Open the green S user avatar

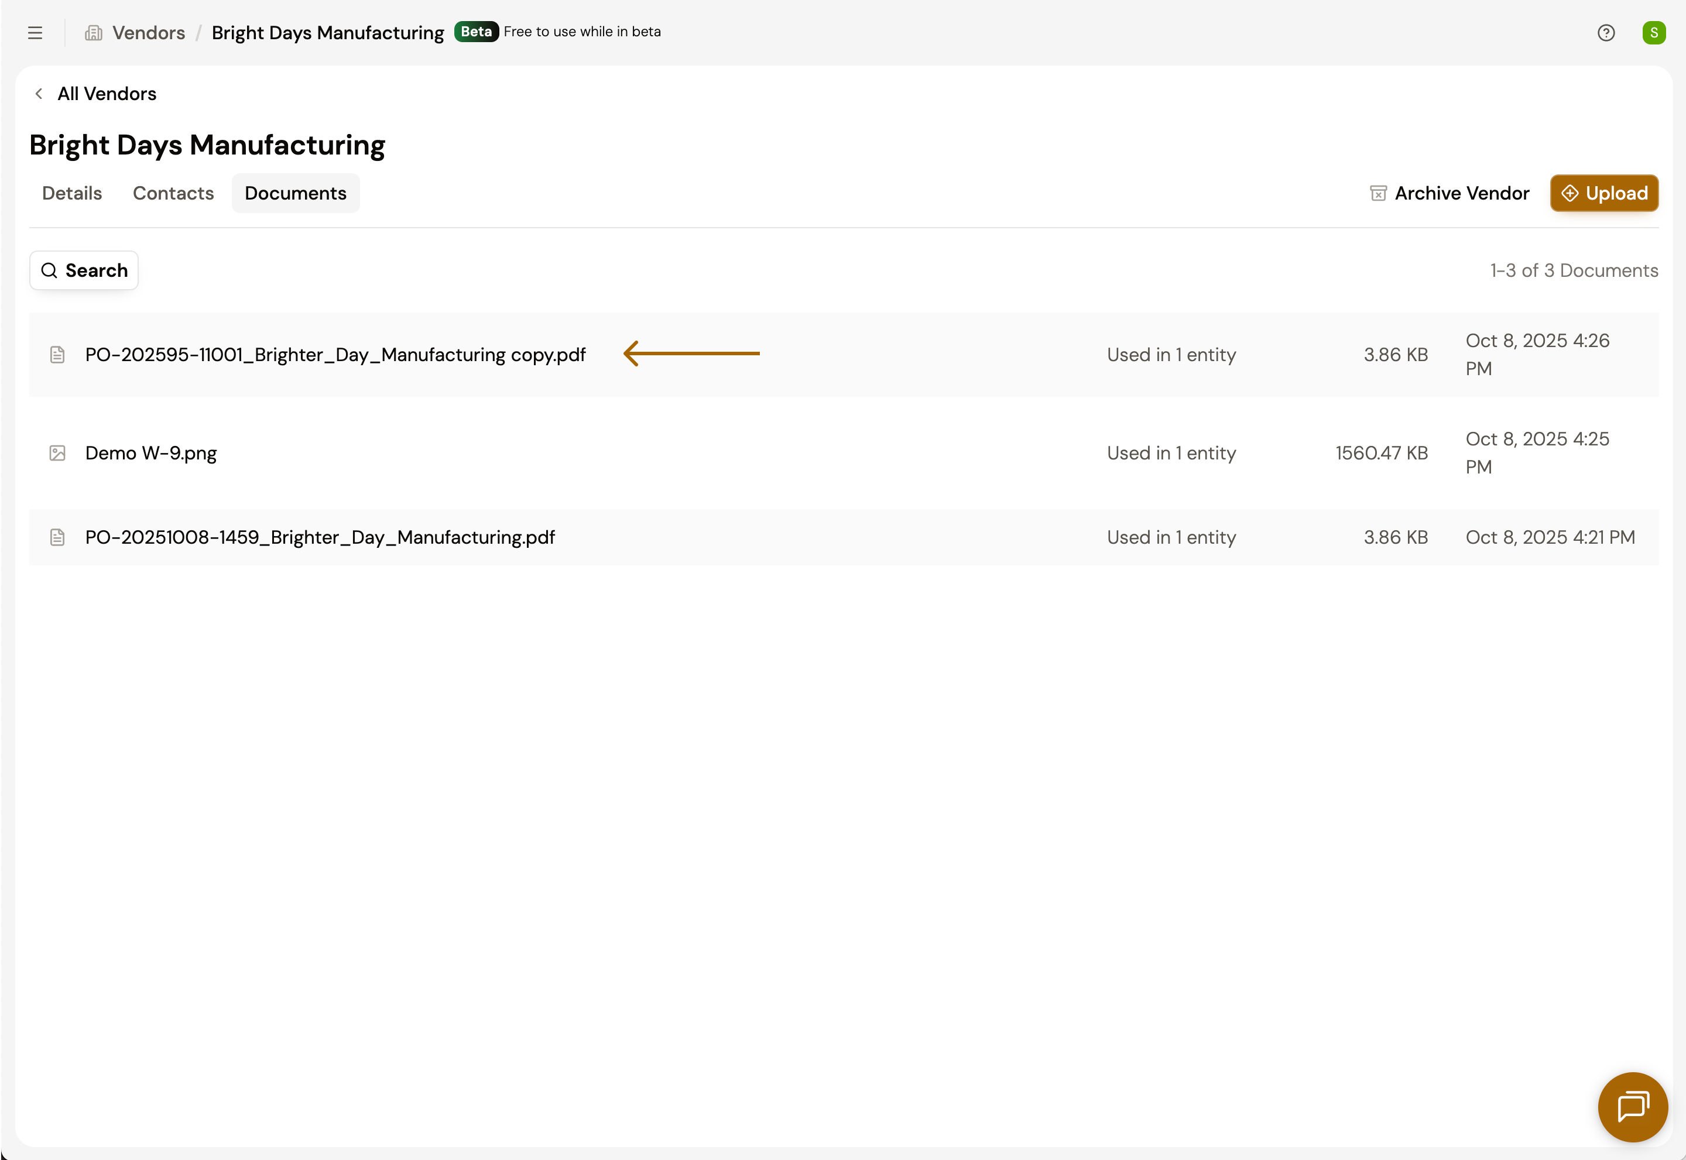pos(1654,33)
